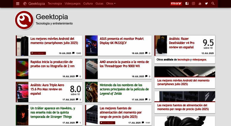Image resolution: width=231 pixels, height=126 pixels.
Task: Click comment icon on Rapidus article
Action: pos(77,76)
